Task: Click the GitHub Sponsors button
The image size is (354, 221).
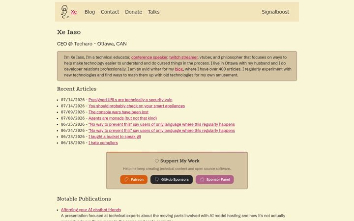Action: point(172,180)
